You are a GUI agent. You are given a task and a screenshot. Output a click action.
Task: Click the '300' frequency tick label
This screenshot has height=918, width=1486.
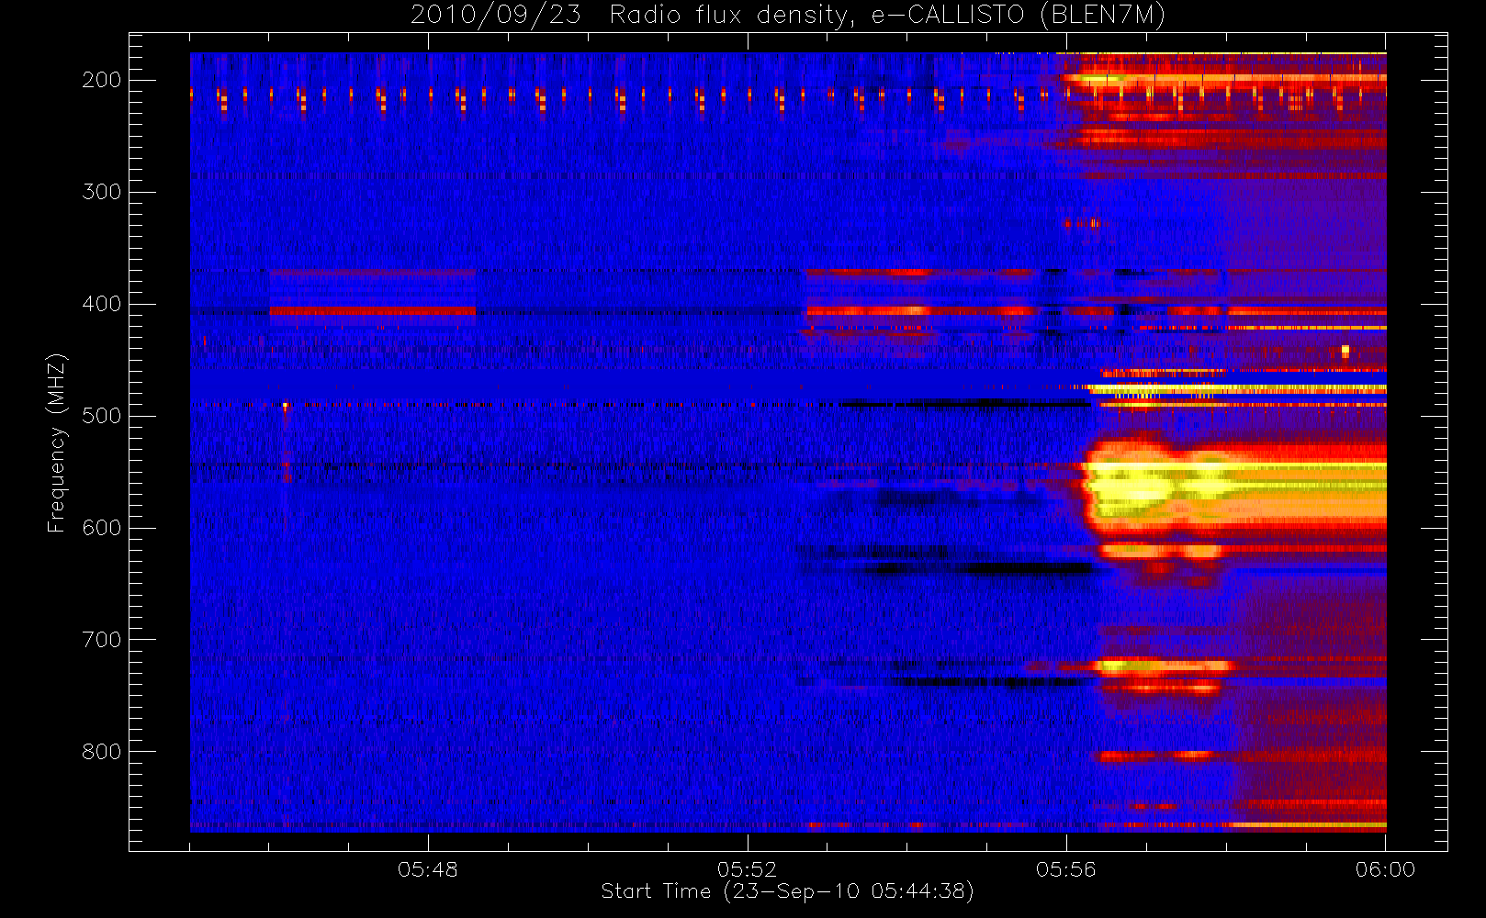(102, 192)
